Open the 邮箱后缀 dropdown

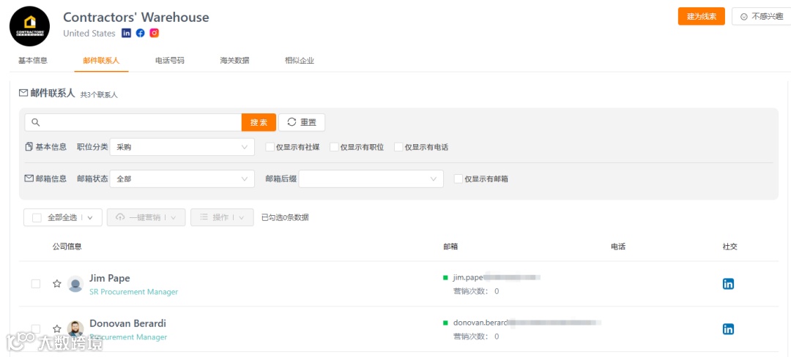371,178
